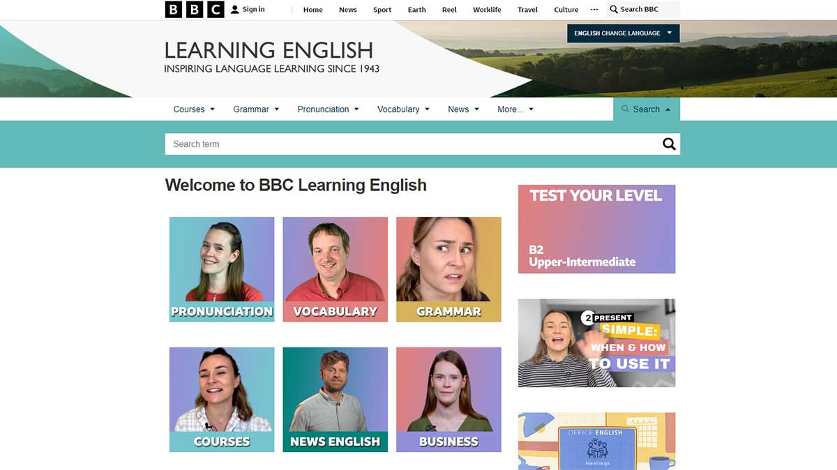837x470 pixels.
Task: Go to Sport in the BBC top bar
Action: click(382, 10)
